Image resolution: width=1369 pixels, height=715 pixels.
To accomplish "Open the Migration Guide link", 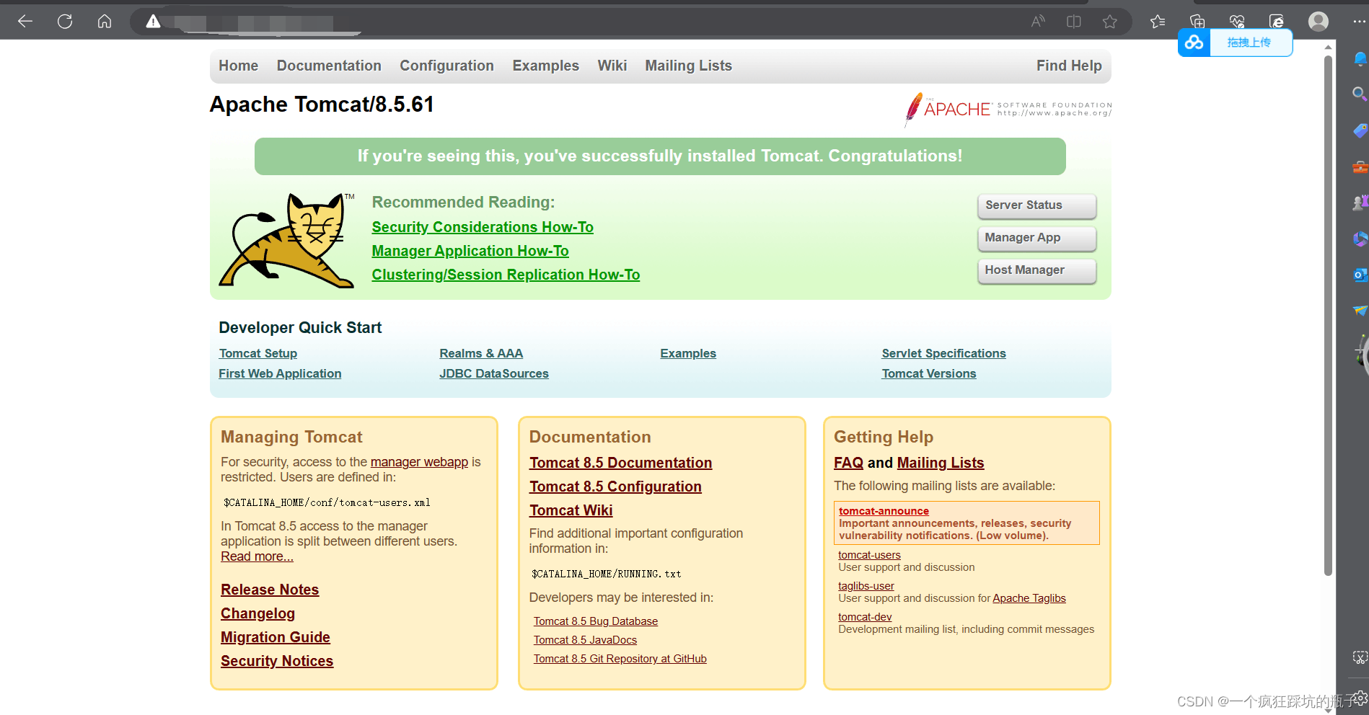I will [276, 637].
